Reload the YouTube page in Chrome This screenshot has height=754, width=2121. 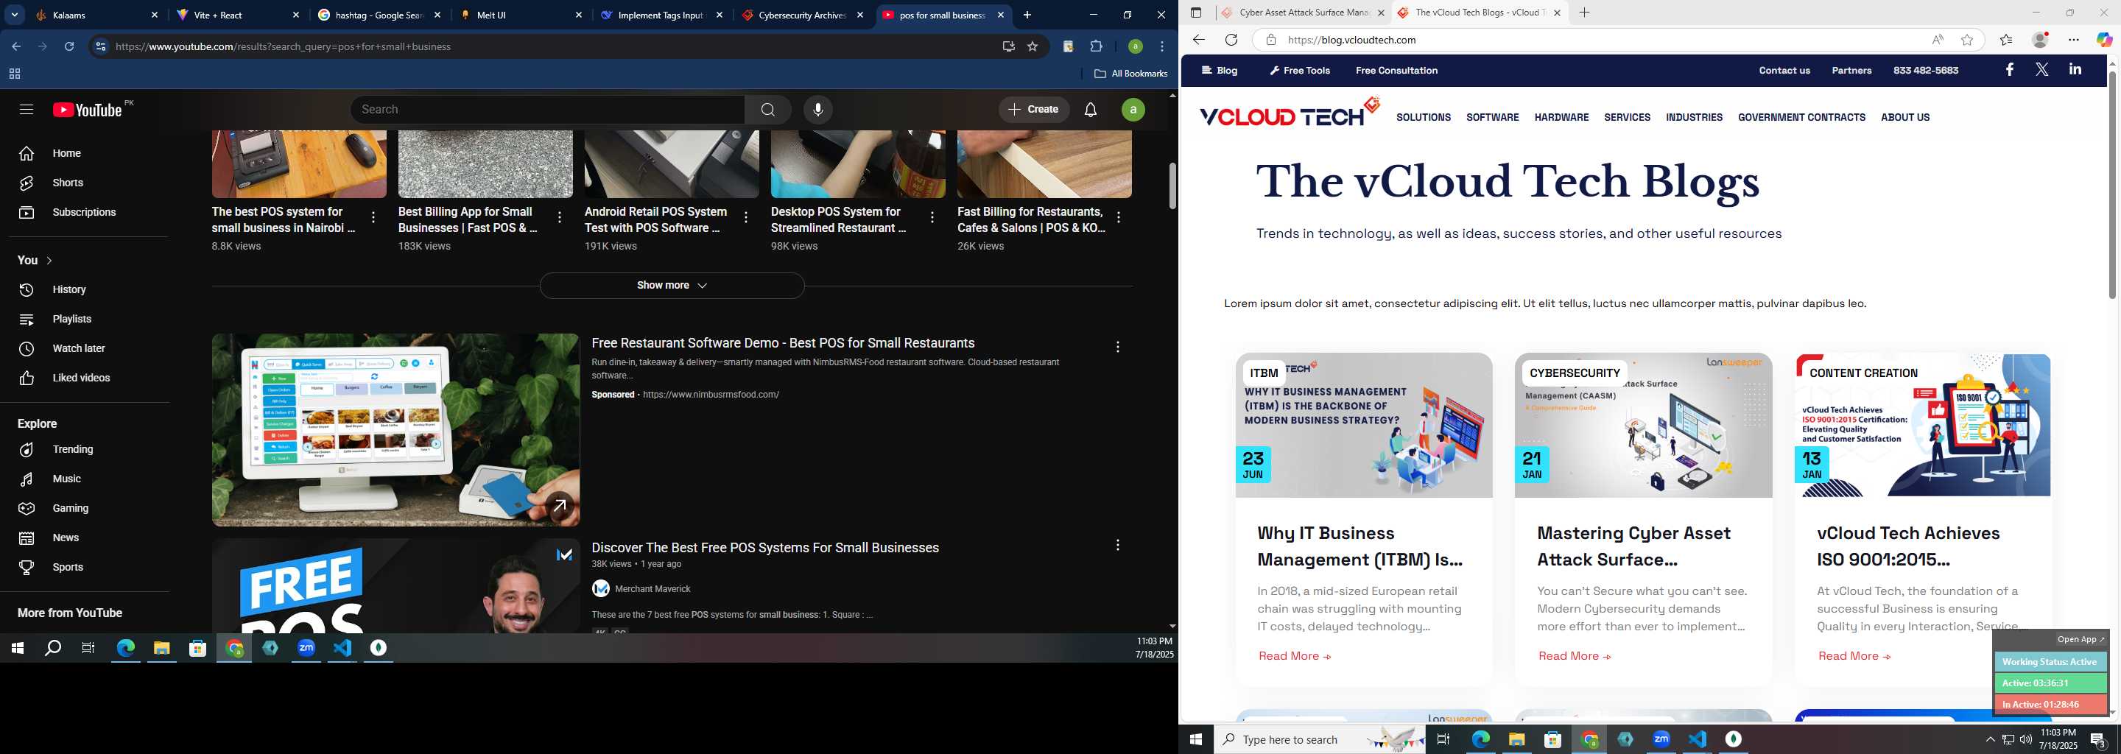(x=69, y=46)
